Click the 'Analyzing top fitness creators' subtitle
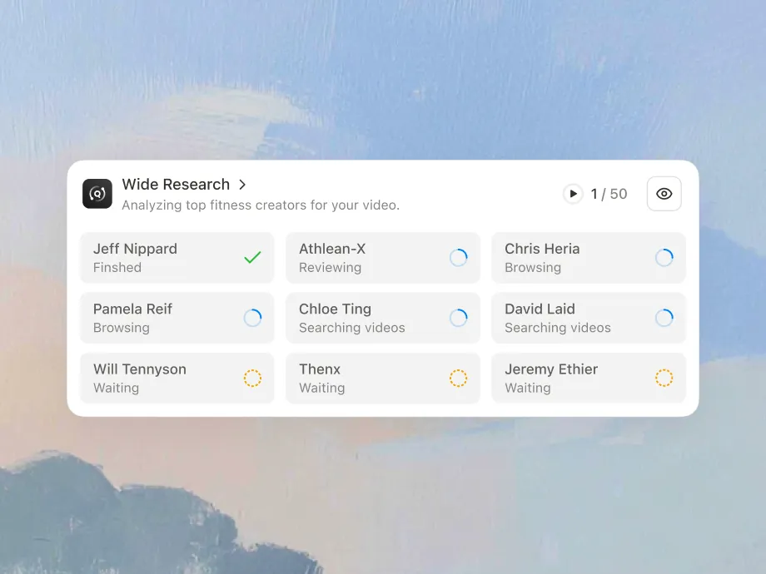 click(261, 205)
